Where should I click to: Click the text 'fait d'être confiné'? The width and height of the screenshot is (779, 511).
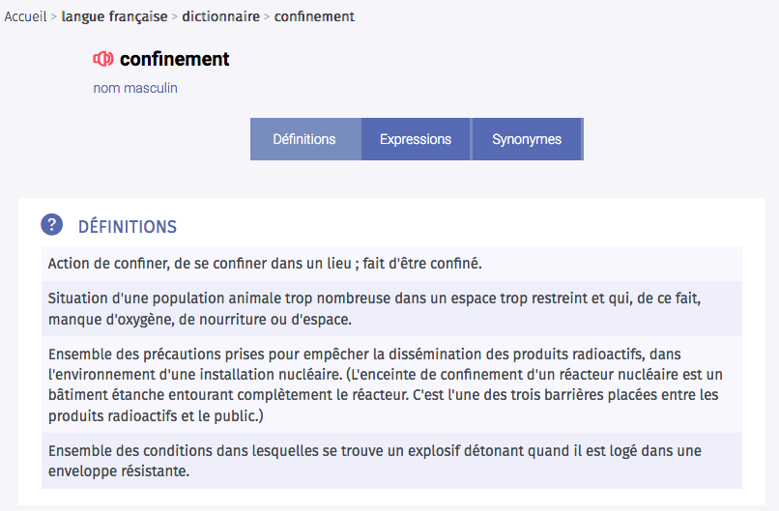tap(421, 263)
